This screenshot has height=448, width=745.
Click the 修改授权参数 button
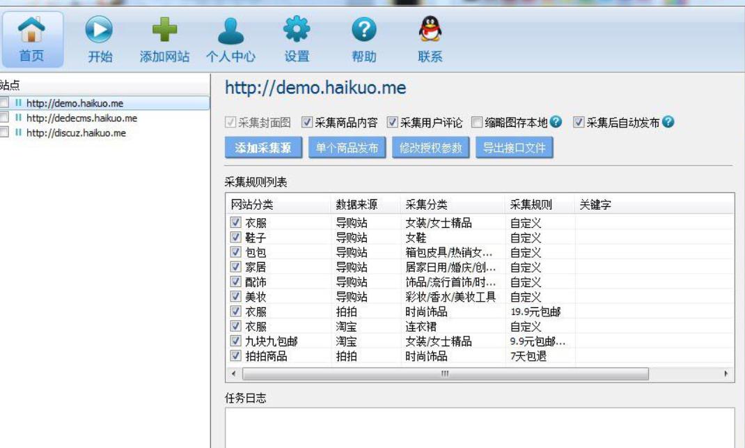pos(430,148)
